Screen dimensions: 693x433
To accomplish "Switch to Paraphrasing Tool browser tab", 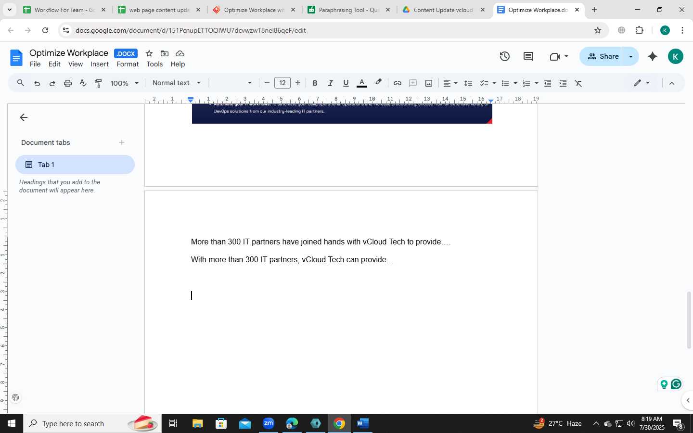I will [x=348, y=10].
